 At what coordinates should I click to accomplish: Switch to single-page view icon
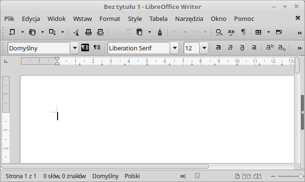coord(237,176)
